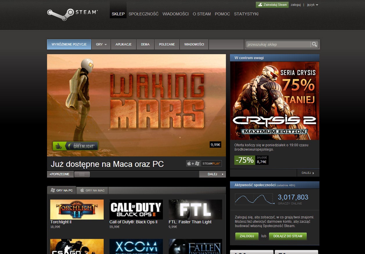Select the Wyróżnione pozycje tab
This screenshot has width=365, height=254.
click(69, 44)
